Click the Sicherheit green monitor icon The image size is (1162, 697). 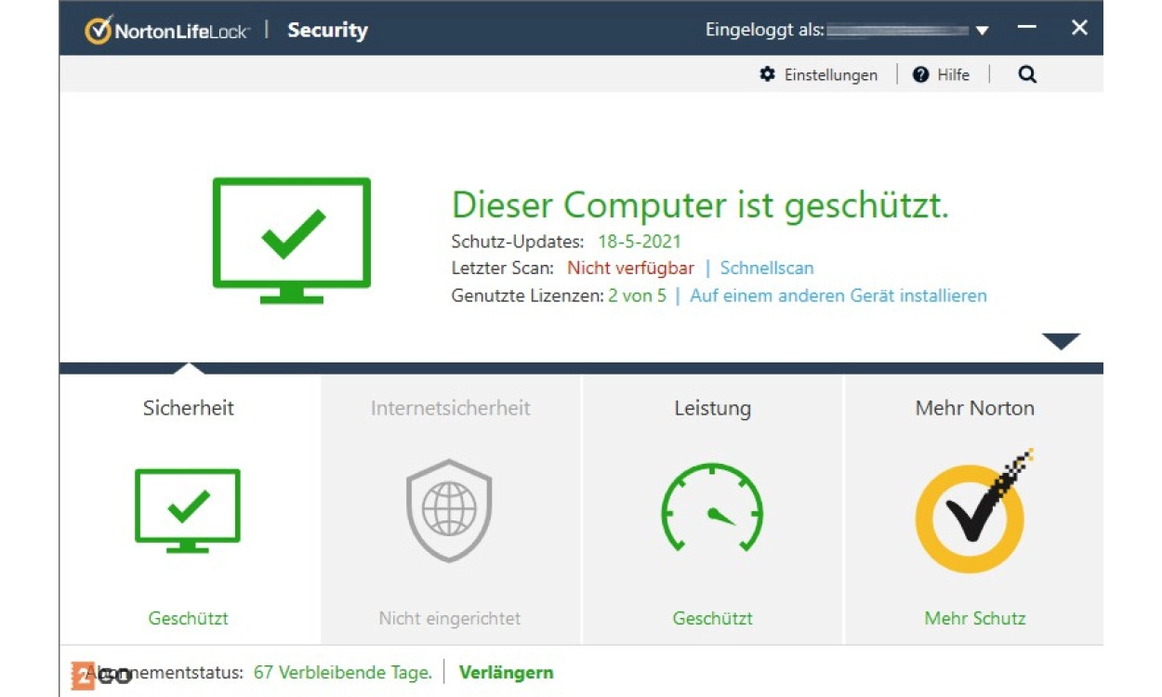click(x=188, y=510)
